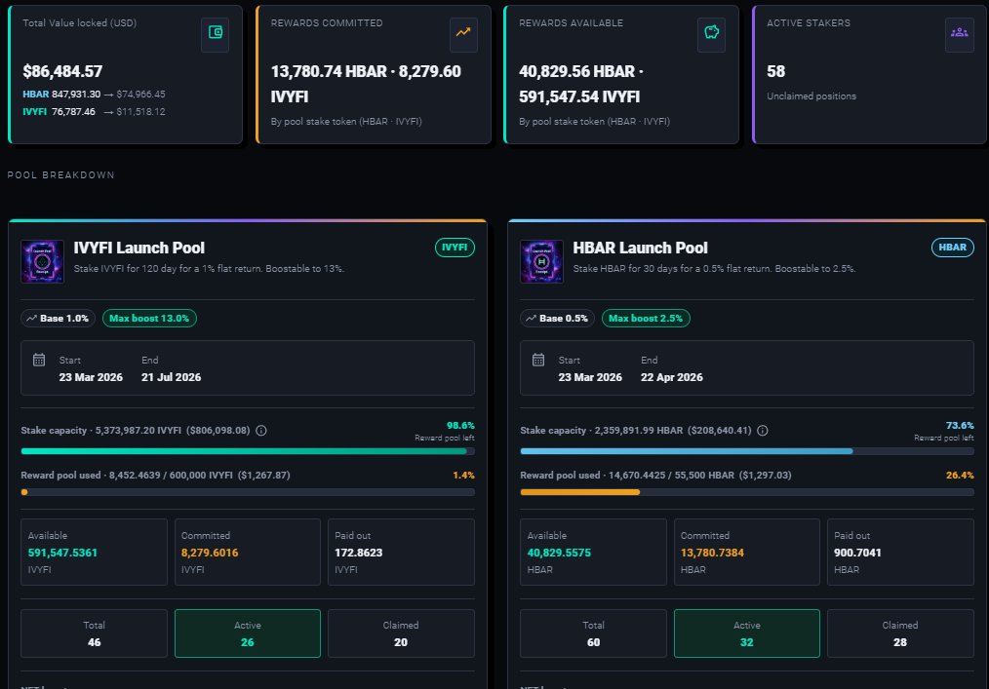Click the IVYFI Committed 8,279.6016 box
The width and height of the screenshot is (989, 689).
coord(248,553)
